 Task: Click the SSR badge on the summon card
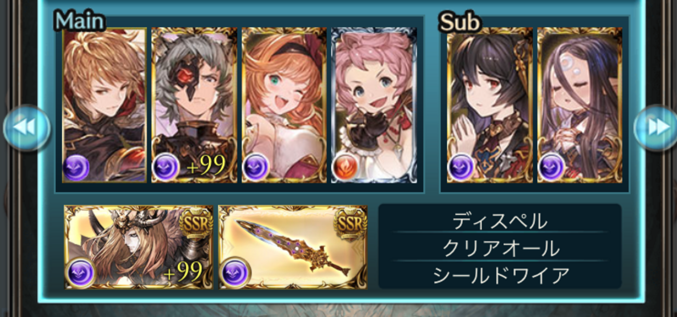[194, 224]
